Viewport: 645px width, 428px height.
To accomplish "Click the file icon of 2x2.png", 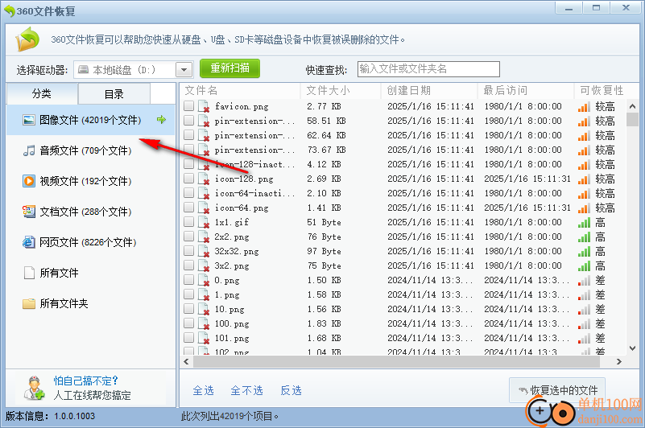I will click(x=204, y=237).
